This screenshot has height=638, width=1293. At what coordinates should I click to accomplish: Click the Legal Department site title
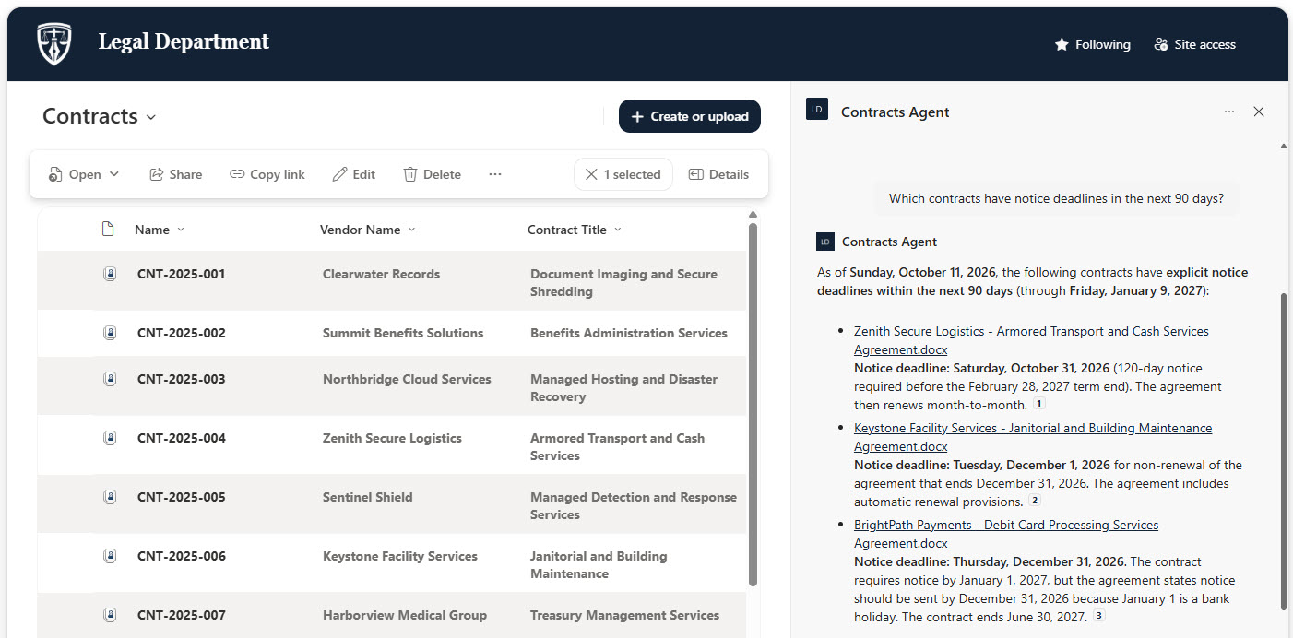(184, 41)
